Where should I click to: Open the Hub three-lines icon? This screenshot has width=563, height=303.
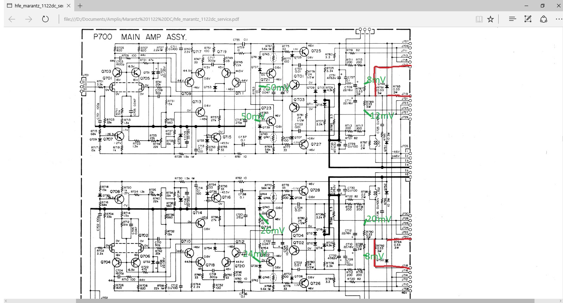click(x=512, y=19)
